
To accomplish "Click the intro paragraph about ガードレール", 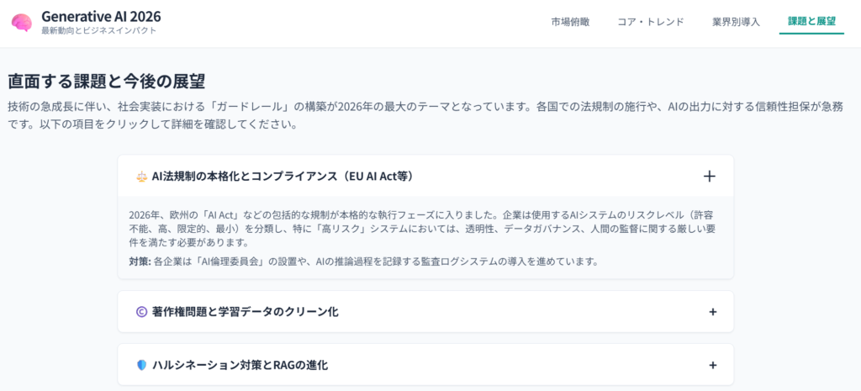I will tap(420, 116).
